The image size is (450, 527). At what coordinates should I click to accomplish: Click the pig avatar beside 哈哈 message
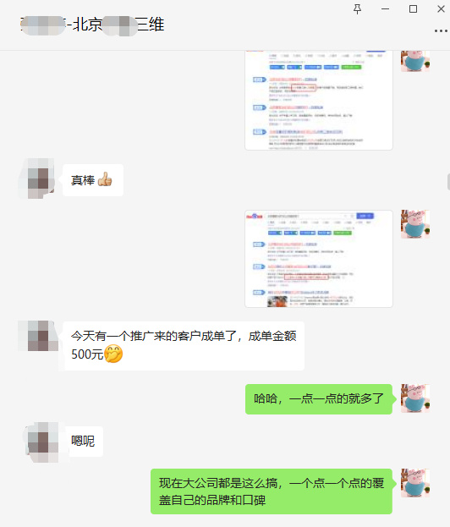coord(415,398)
